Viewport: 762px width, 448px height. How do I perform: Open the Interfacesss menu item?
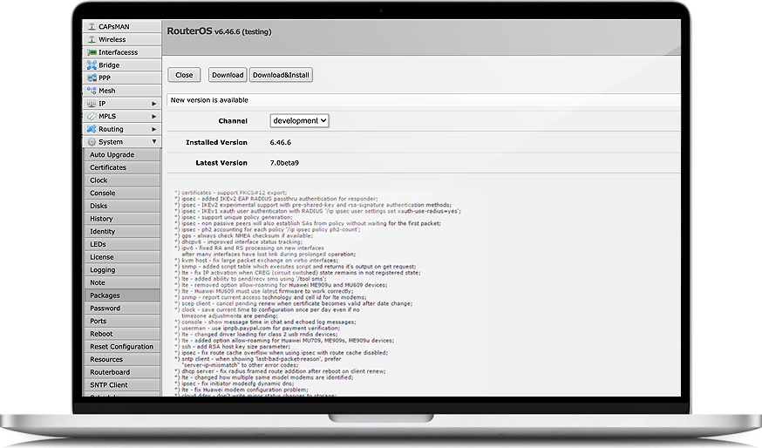tap(122, 52)
